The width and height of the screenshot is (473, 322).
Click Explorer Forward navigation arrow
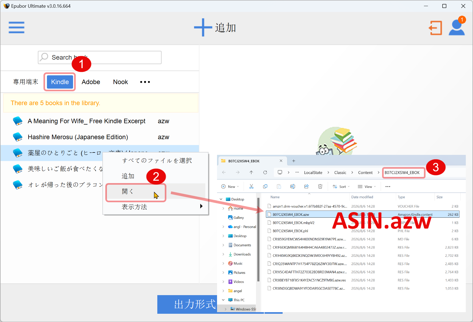click(238, 172)
